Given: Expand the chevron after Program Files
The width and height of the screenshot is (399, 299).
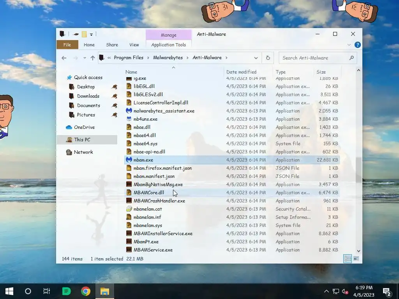Looking at the screenshot, I should [x=148, y=58].
